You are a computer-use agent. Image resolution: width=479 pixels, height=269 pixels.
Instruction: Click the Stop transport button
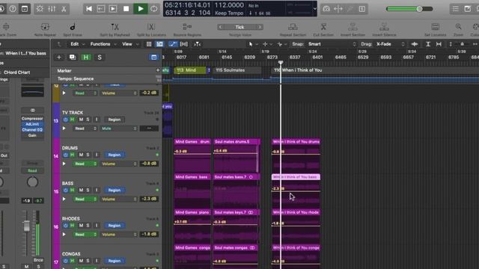click(126, 9)
